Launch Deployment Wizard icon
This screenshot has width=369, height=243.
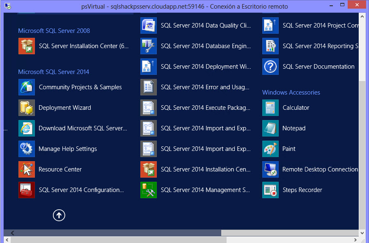[x=27, y=108]
